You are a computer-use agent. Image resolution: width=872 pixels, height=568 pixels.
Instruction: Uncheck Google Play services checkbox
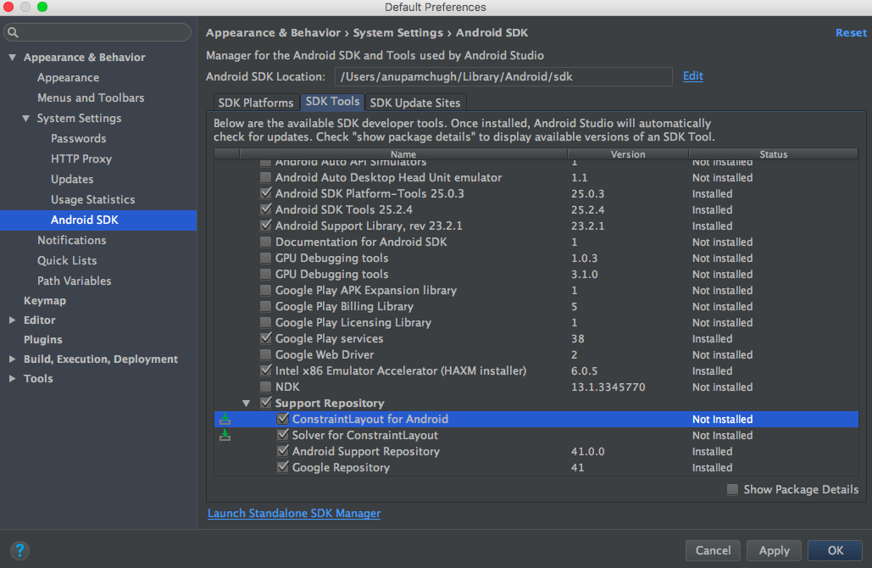pos(266,338)
